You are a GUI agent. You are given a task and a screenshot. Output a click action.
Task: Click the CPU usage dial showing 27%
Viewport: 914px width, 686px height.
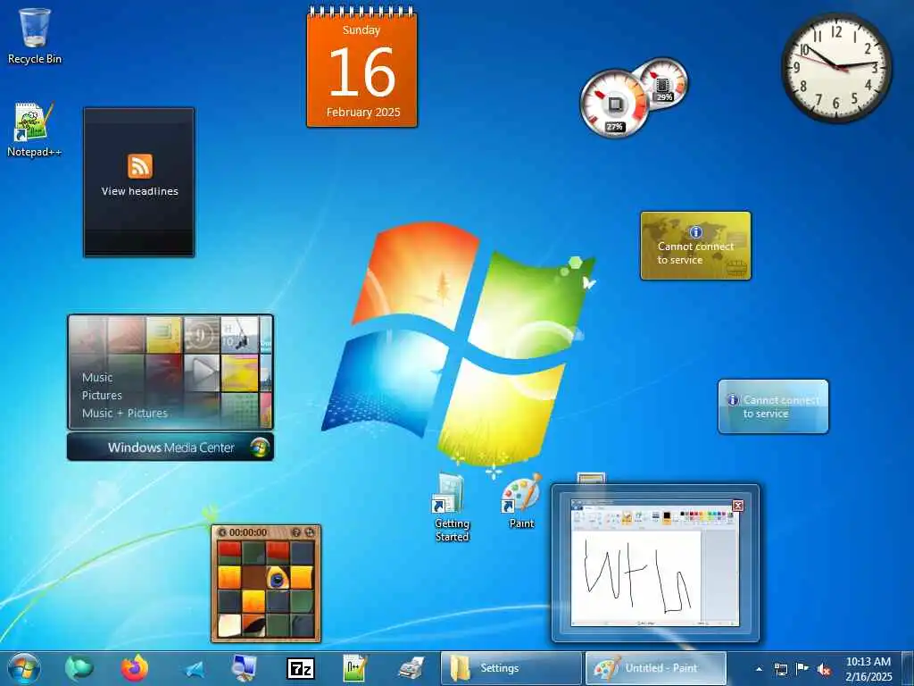point(614,104)
